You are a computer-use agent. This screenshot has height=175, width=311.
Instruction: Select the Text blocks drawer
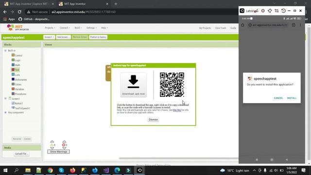[x=16, y=70]
